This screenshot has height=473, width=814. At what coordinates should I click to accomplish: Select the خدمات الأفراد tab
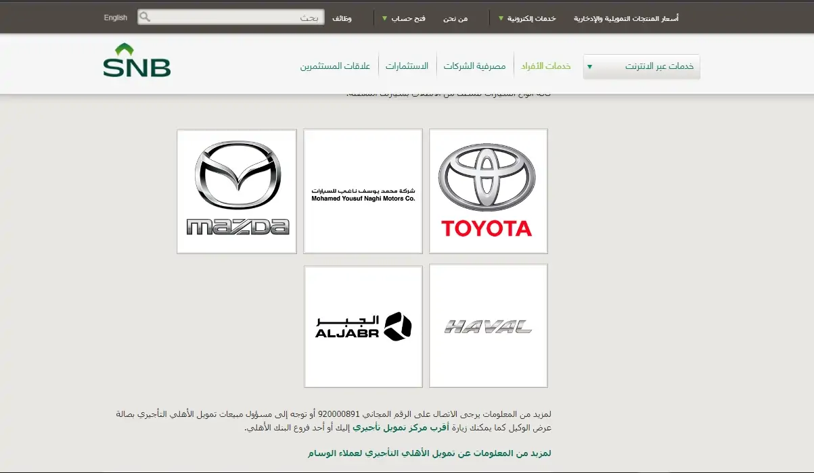[x=546, y=66]
